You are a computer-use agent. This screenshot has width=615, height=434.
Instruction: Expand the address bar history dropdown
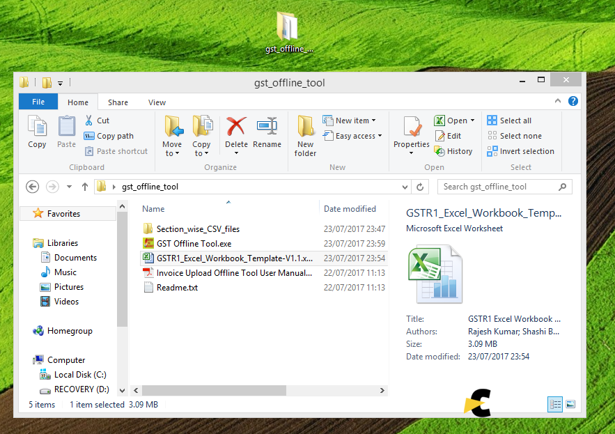[405, 187]
